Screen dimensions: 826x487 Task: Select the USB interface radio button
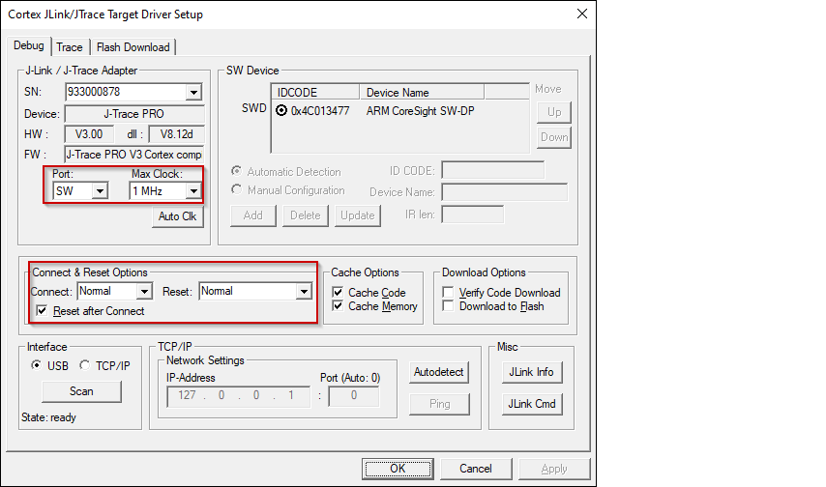point(37,365)
